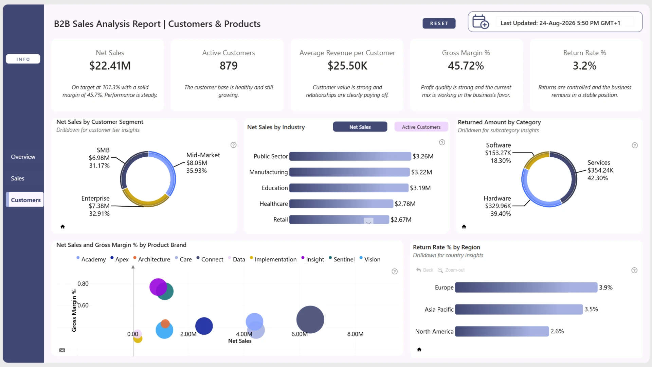This screenshot has height=367, width=652.
Task: Select Data brand legend item
Action: [x=236, y=259]
